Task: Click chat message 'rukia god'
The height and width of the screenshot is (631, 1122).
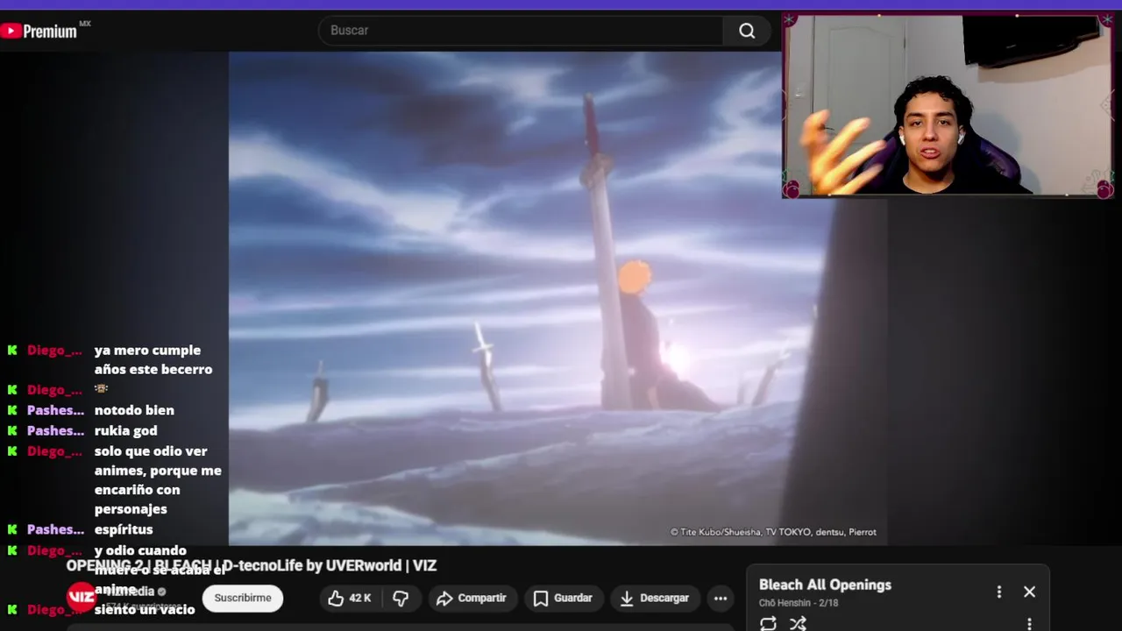Action: coord(126,430)
